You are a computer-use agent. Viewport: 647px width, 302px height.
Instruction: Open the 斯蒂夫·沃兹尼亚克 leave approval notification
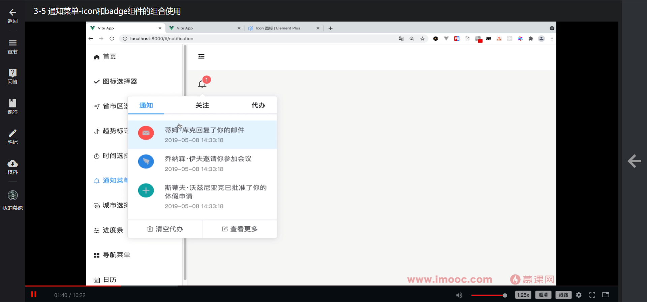coord(202,197)
